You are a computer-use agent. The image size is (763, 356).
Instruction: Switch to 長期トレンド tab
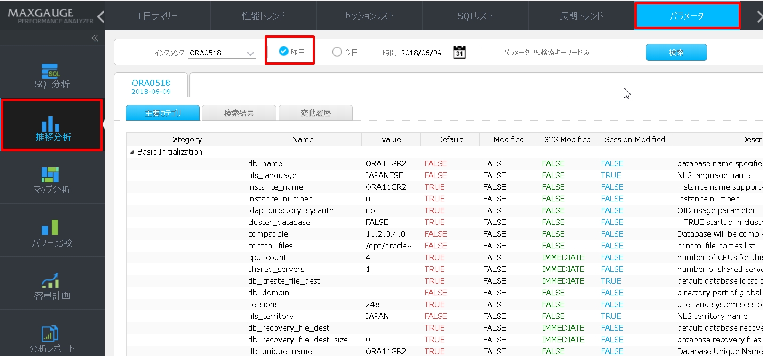coord(581,16)
